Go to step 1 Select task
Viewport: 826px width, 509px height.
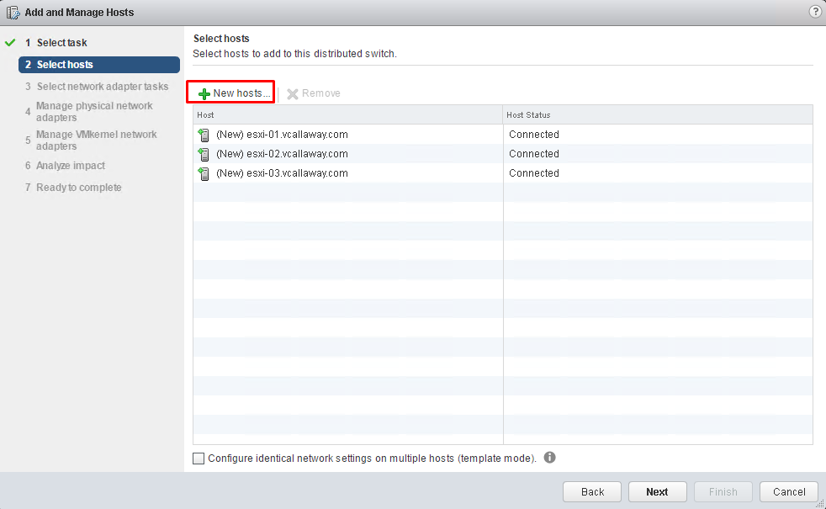click(x=56, y=43)
